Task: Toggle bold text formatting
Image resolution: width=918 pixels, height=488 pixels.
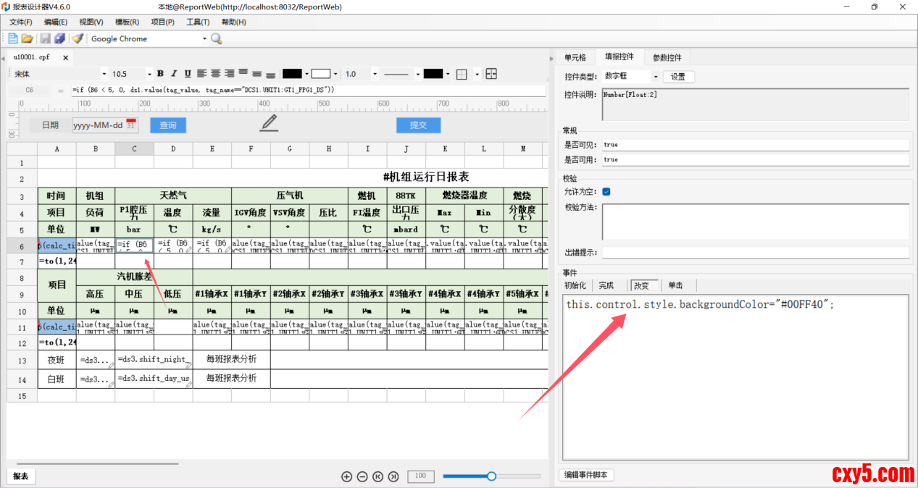Action: click(160, 74)
